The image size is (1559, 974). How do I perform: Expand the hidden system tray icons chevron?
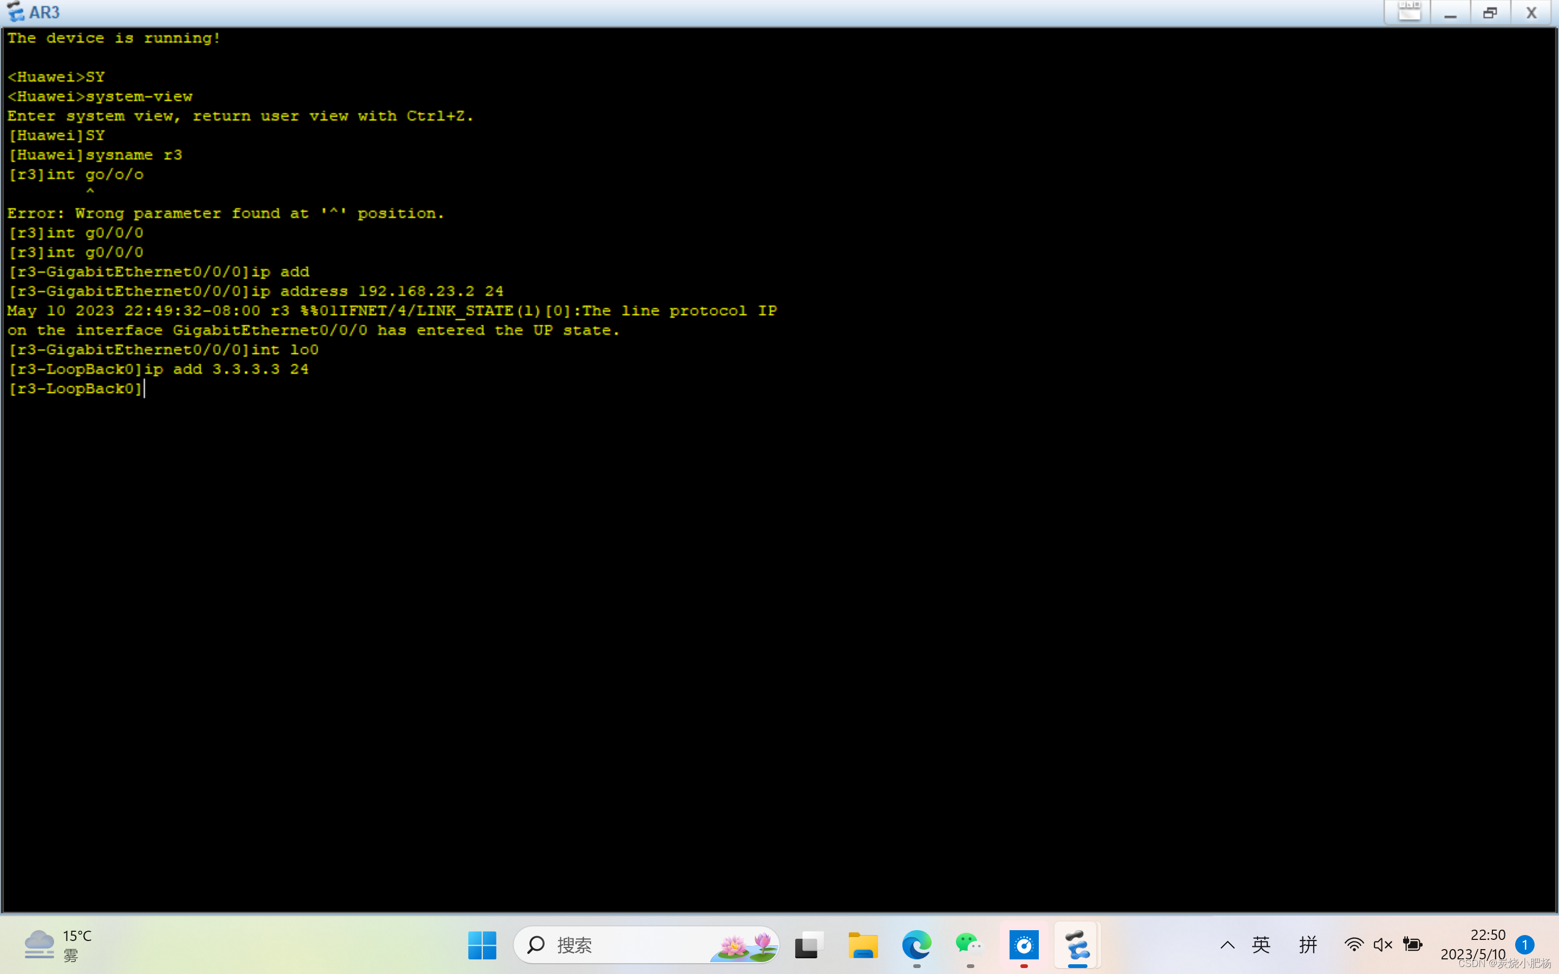1227,944
